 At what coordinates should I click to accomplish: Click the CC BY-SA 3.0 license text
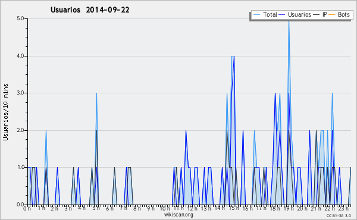coord(339,215)
